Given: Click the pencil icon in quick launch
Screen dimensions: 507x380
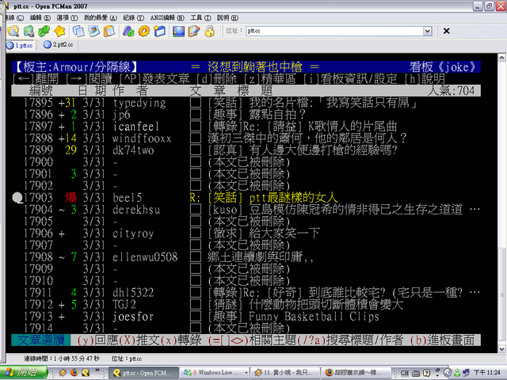Looking at the screenshot, I should 63,373.
